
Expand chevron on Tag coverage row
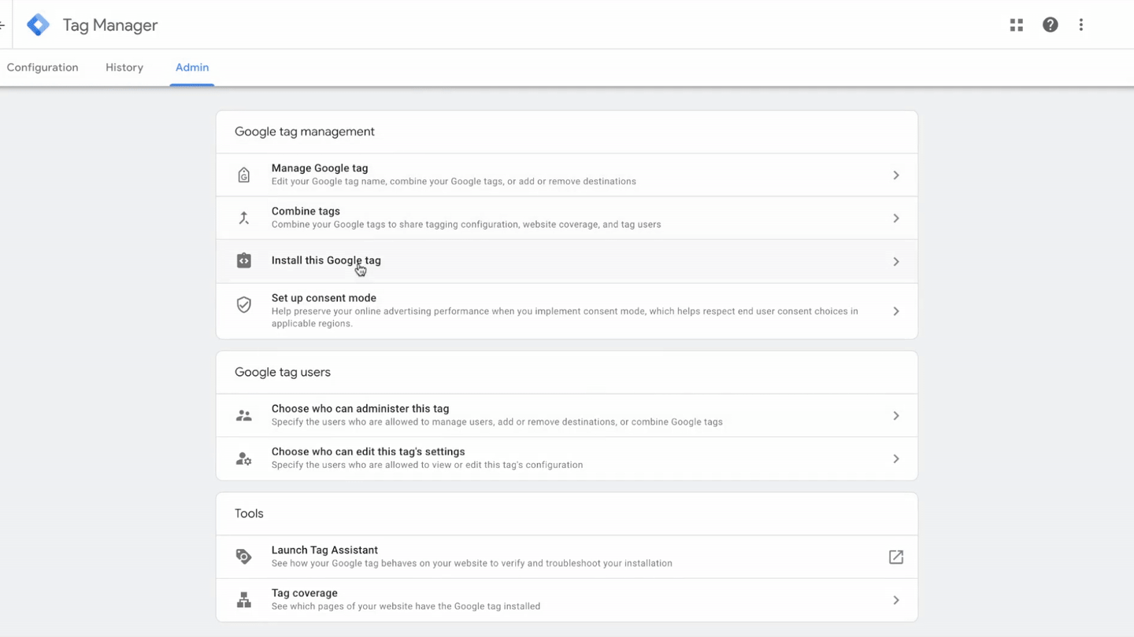896,600
